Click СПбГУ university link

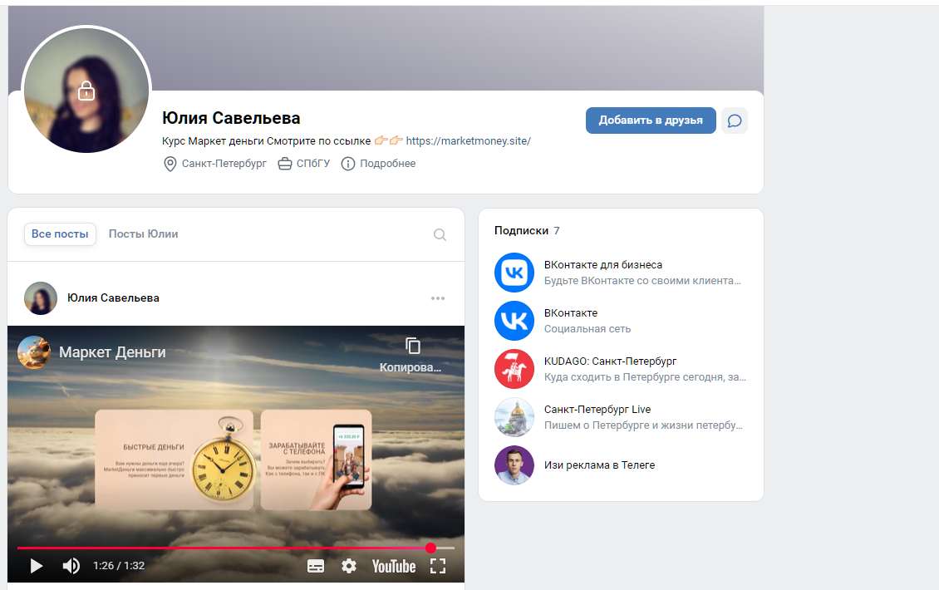click(313, 164)
